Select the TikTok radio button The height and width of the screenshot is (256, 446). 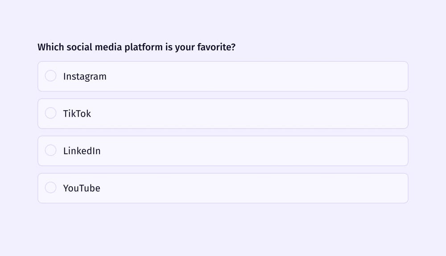[51, 113]
